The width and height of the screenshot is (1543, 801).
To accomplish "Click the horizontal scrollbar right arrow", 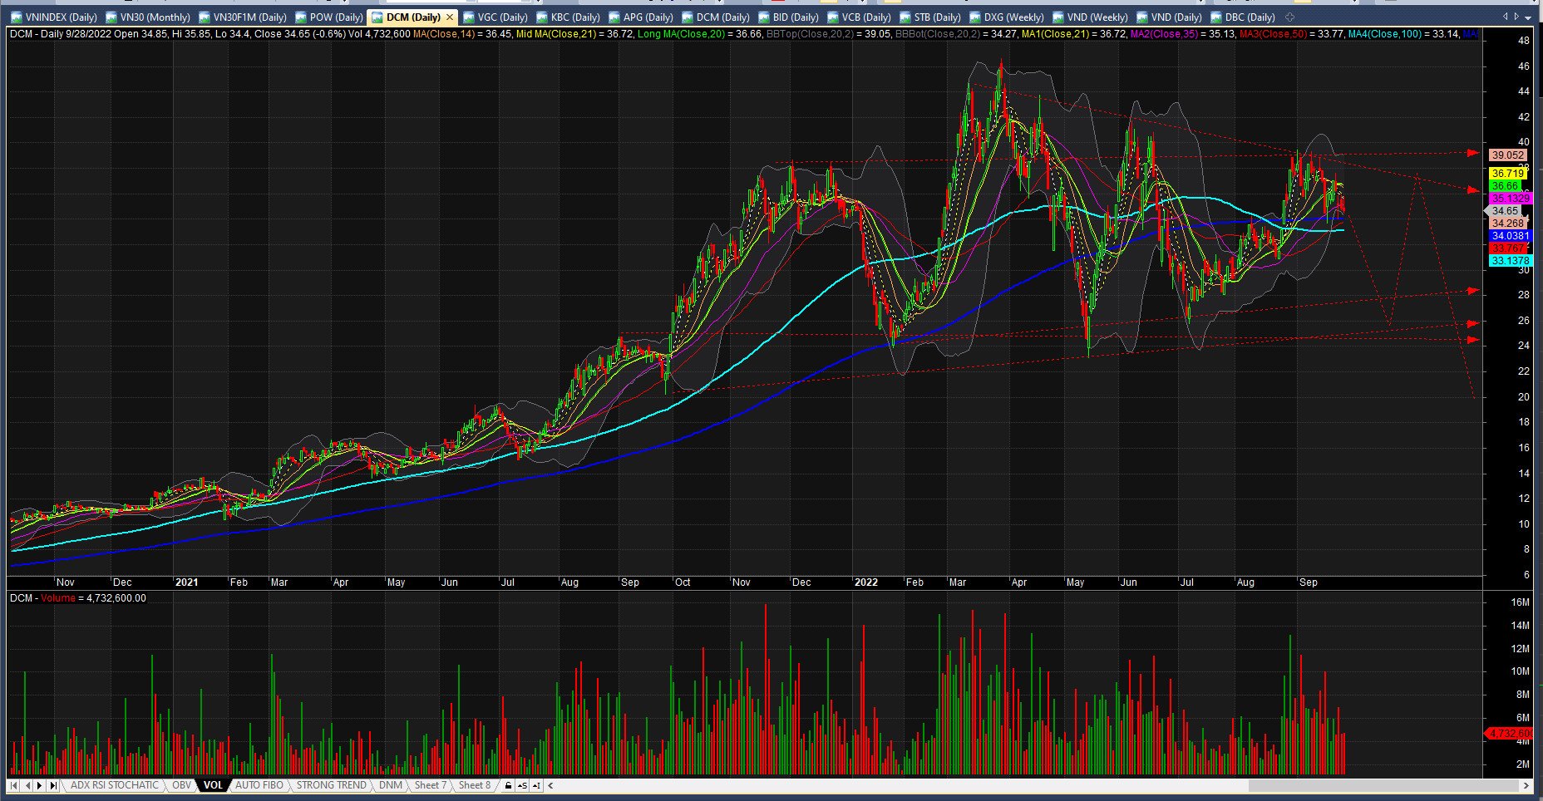I will (1526, 785).
